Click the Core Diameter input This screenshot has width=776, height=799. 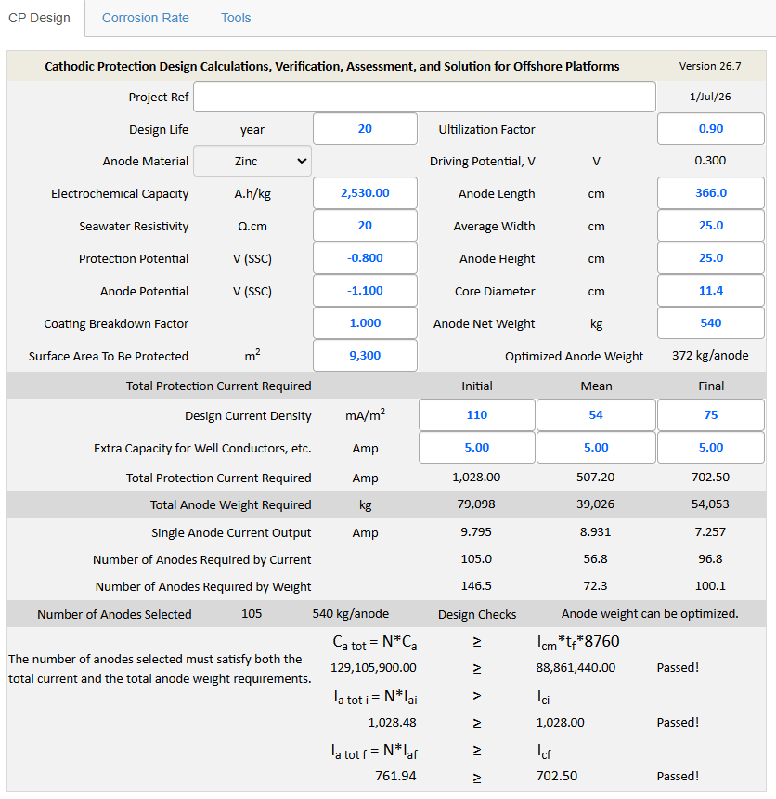711,291
